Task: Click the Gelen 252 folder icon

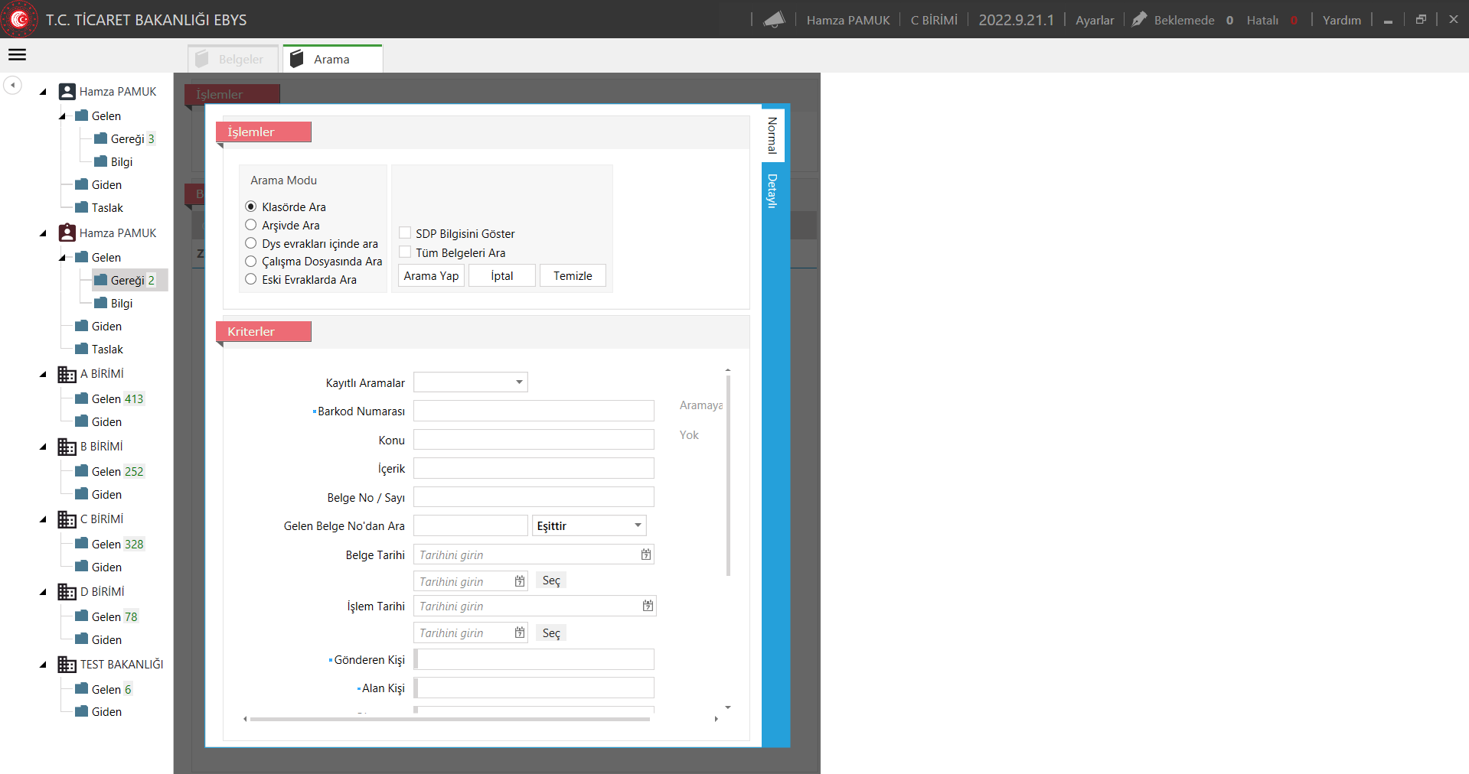Action: coord(81,471)
